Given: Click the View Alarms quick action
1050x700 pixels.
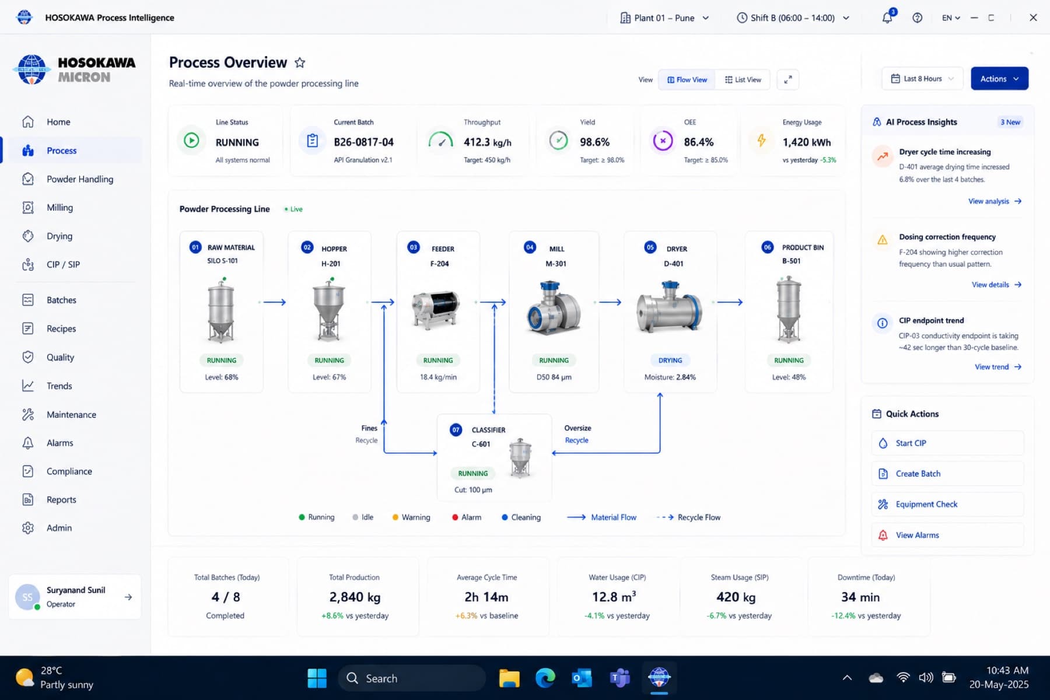Looking at the screenshot, I should [x=948, y=535].
